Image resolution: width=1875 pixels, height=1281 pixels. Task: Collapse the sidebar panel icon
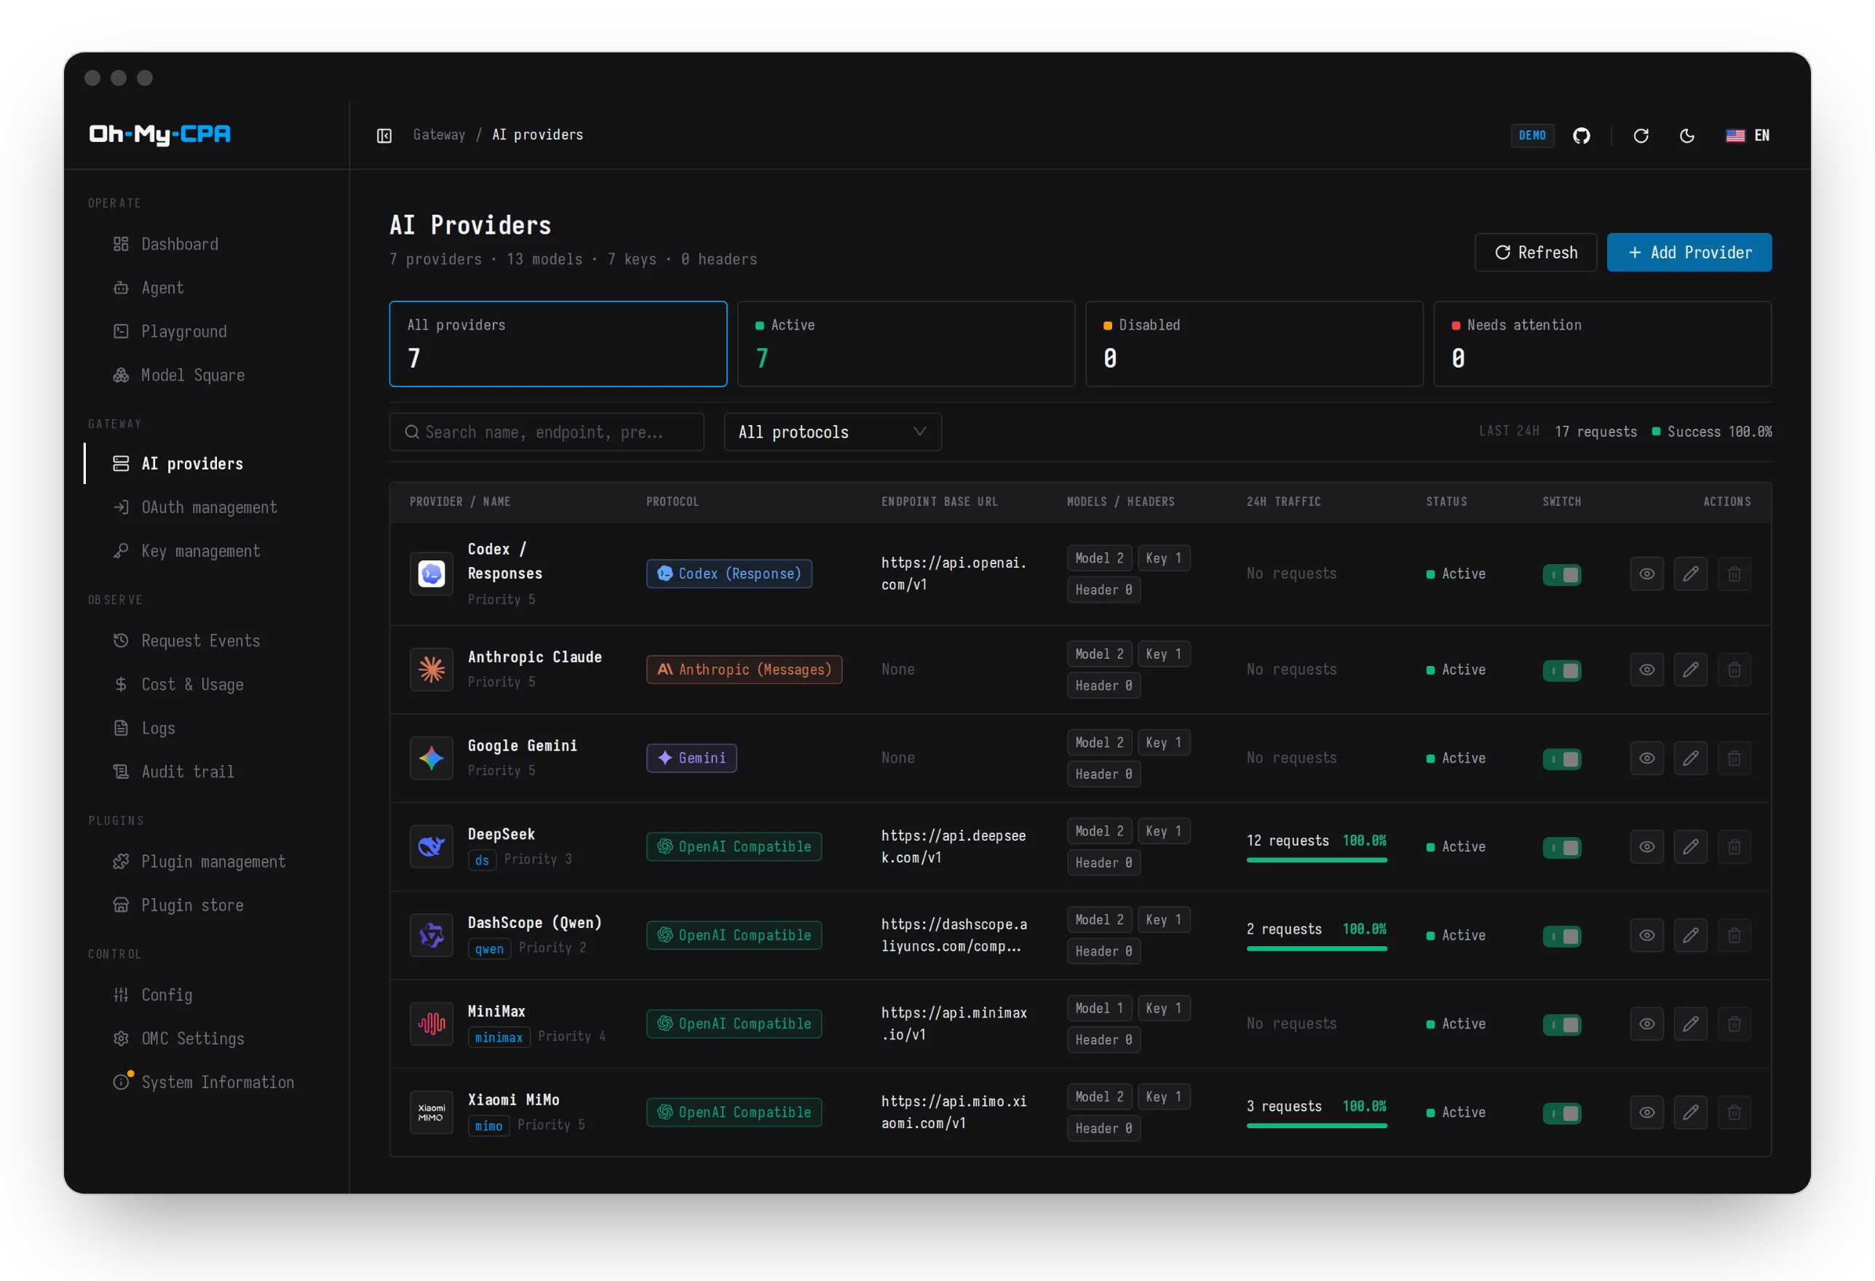384,135
